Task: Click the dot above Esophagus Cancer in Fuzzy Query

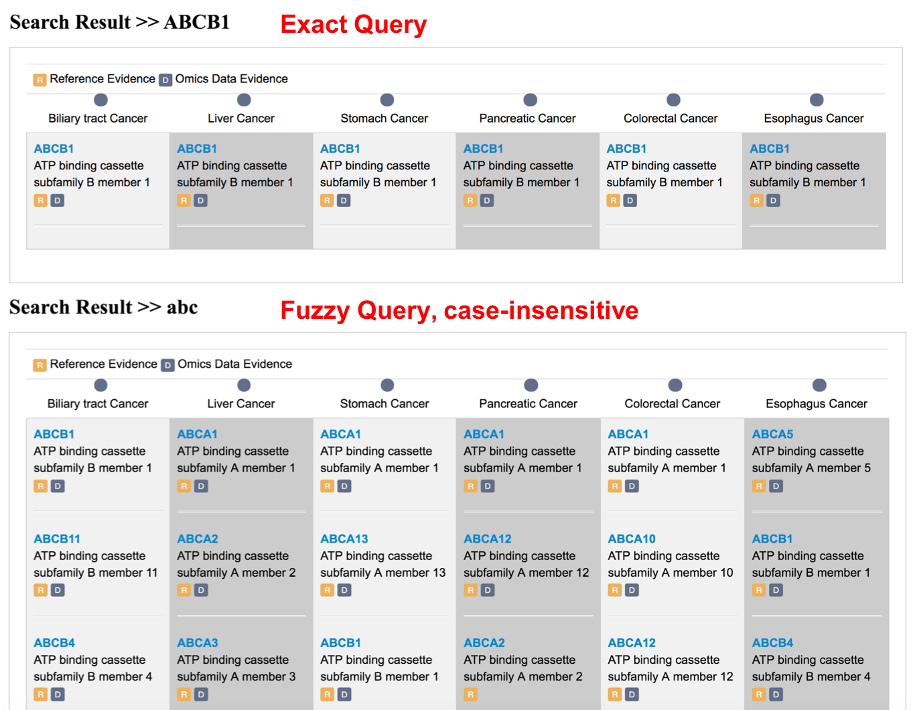Action: [x=819, y=385]
